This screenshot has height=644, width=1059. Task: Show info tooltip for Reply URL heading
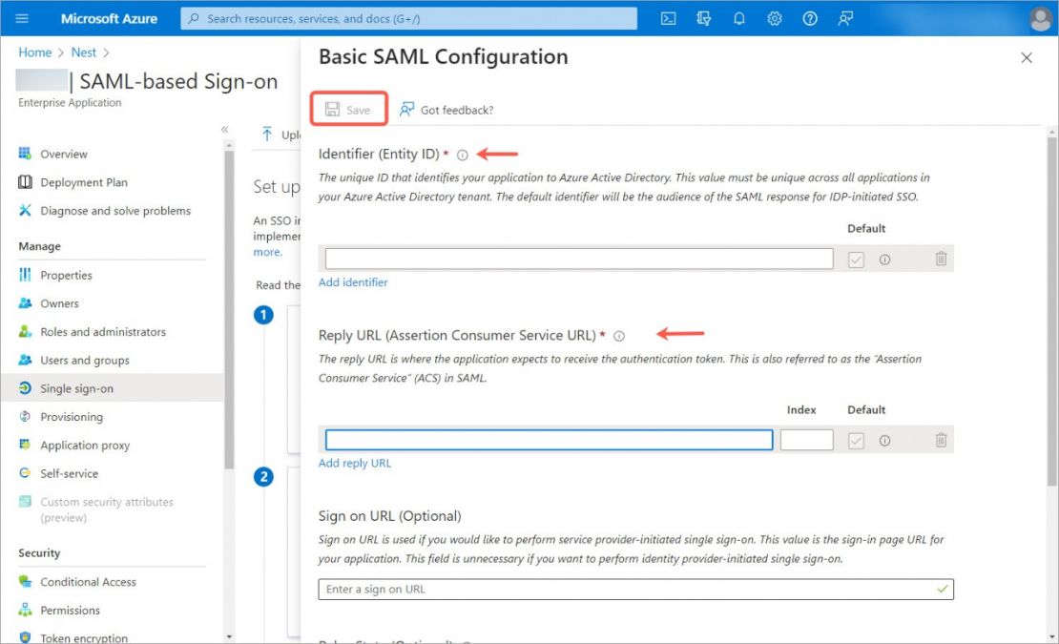[x=618, y=336]
